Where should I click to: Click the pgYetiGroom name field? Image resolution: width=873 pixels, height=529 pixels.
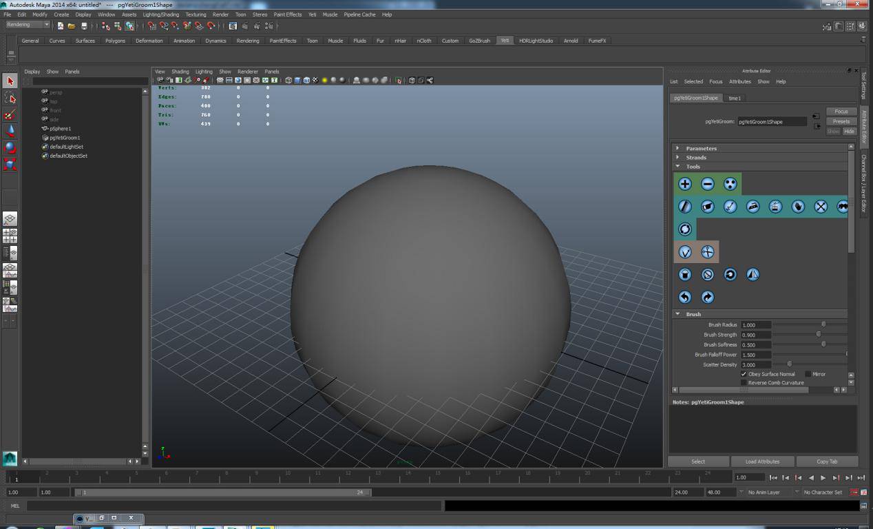coord(772,121)
